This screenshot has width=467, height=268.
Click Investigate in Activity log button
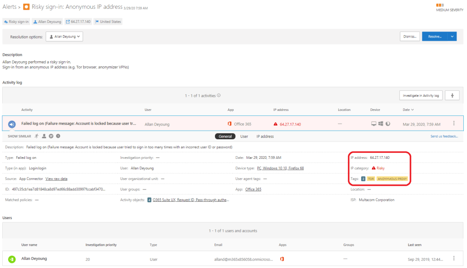point(420,95)
